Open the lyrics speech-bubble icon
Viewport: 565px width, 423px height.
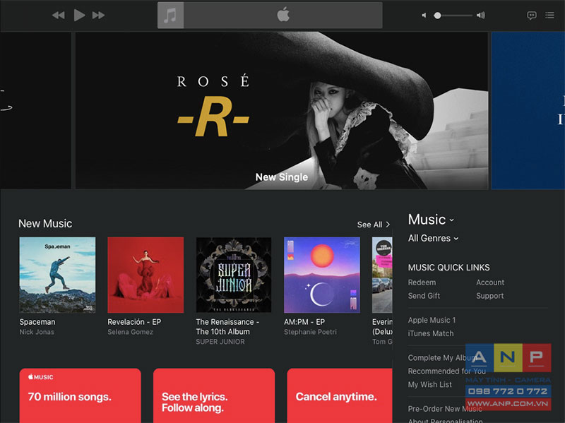click(x=532, y=16)
